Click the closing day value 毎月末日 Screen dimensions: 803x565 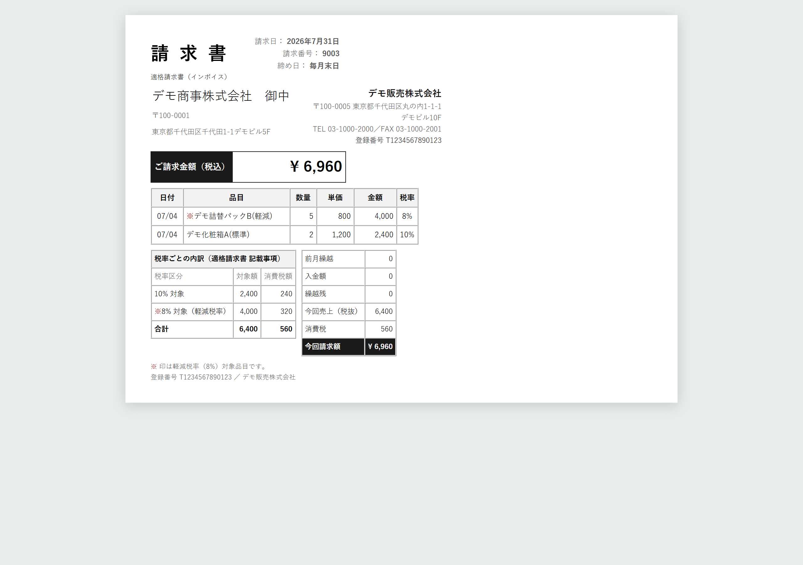pyautogui.click(x=324, y=66)
